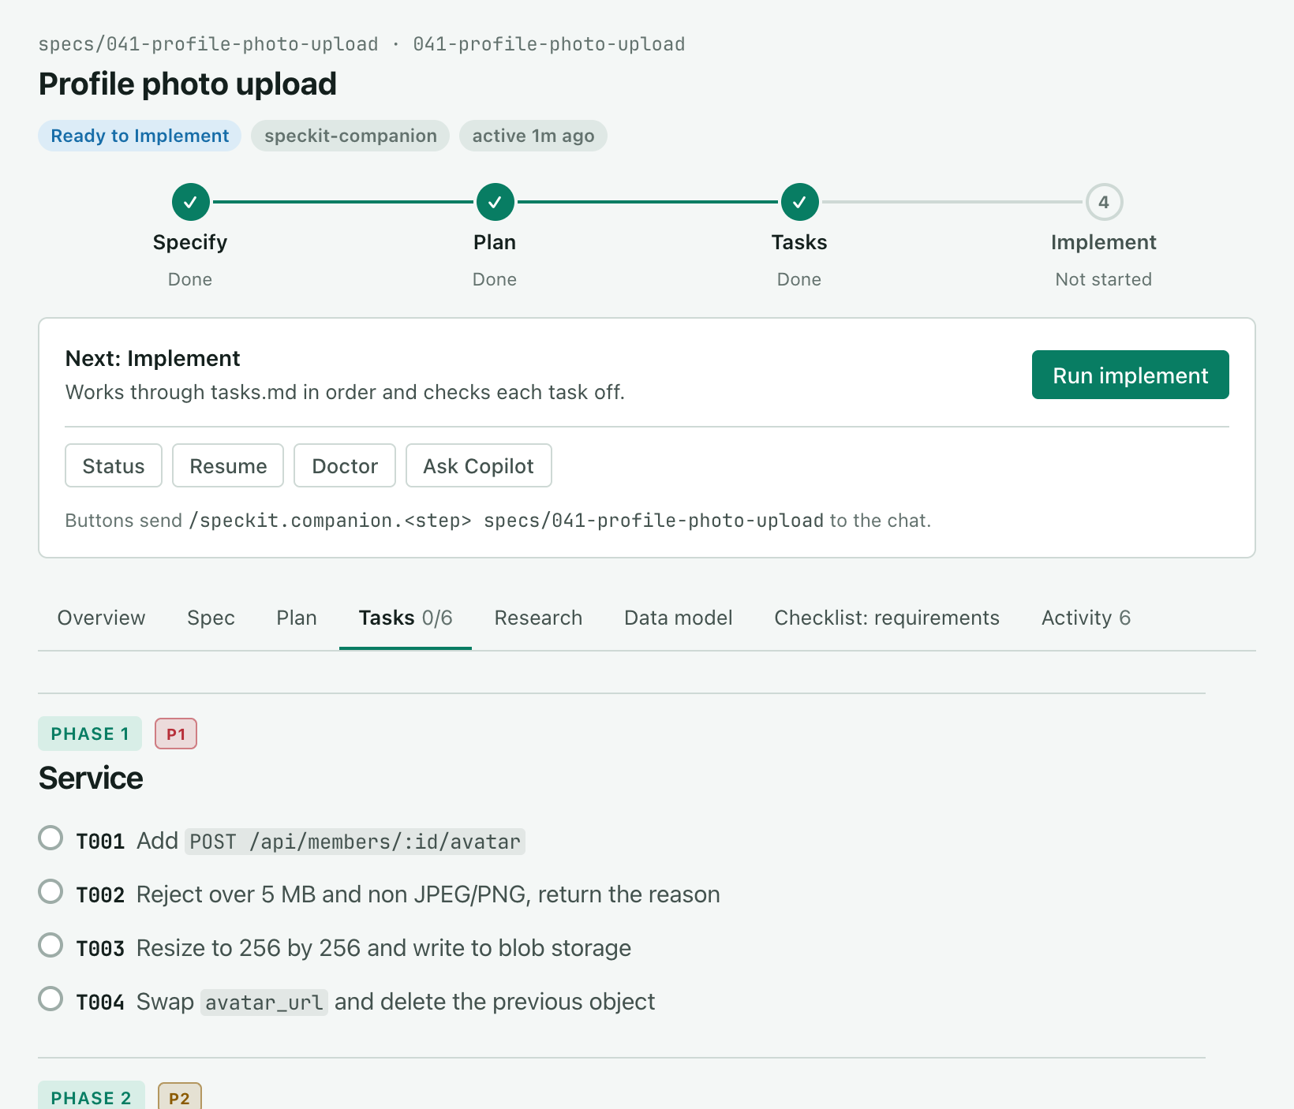Check off task T001 circle

point(50,838)
